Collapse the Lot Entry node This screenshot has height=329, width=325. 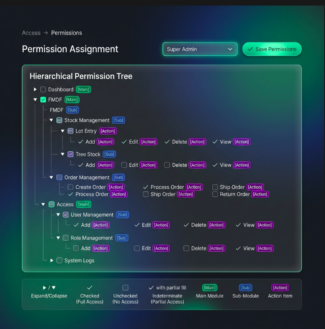63,131
